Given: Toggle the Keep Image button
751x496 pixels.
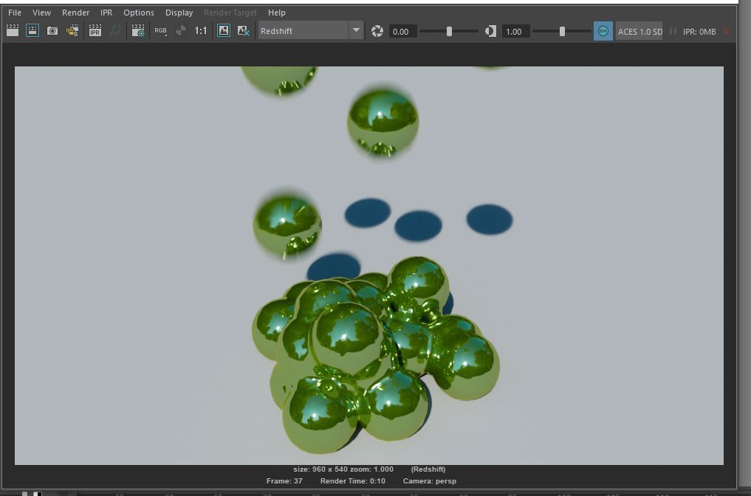Looking at the screenshot, I should (224, 31).
